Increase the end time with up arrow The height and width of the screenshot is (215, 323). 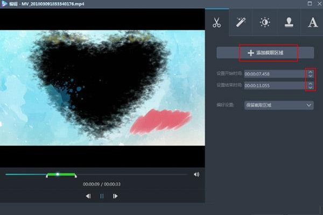[x=310, y=83]
